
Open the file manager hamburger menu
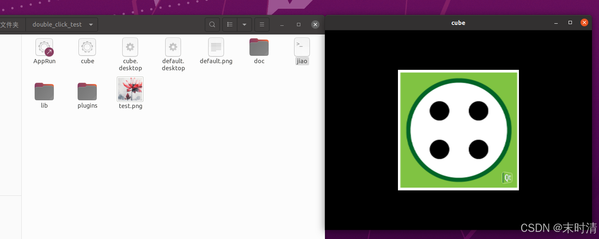262,25
